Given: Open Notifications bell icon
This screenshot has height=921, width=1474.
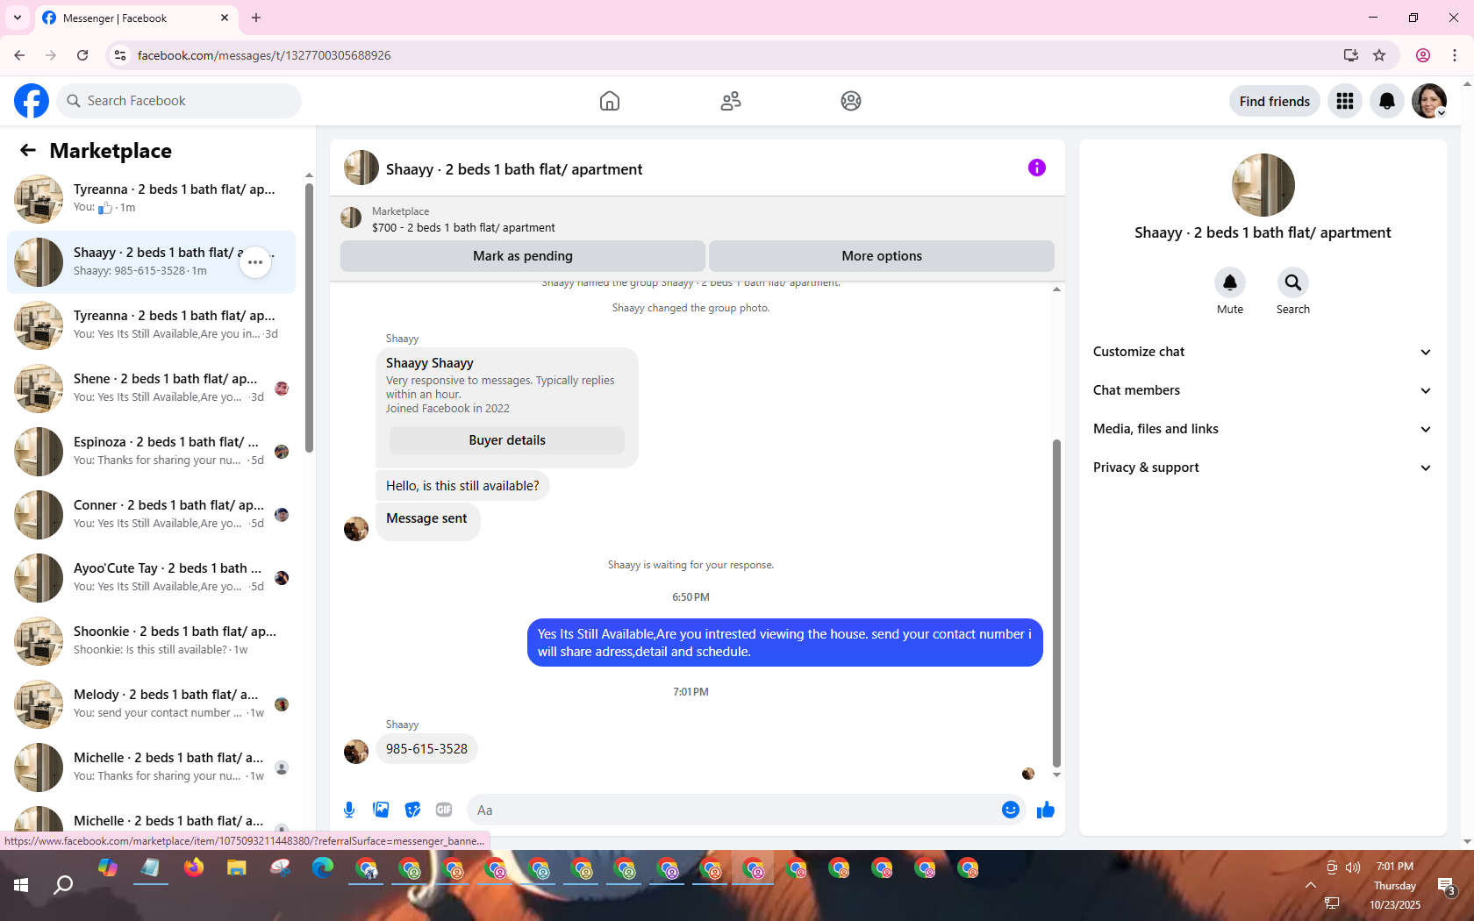Looking at the screenshot, I should pos(1387,101).
